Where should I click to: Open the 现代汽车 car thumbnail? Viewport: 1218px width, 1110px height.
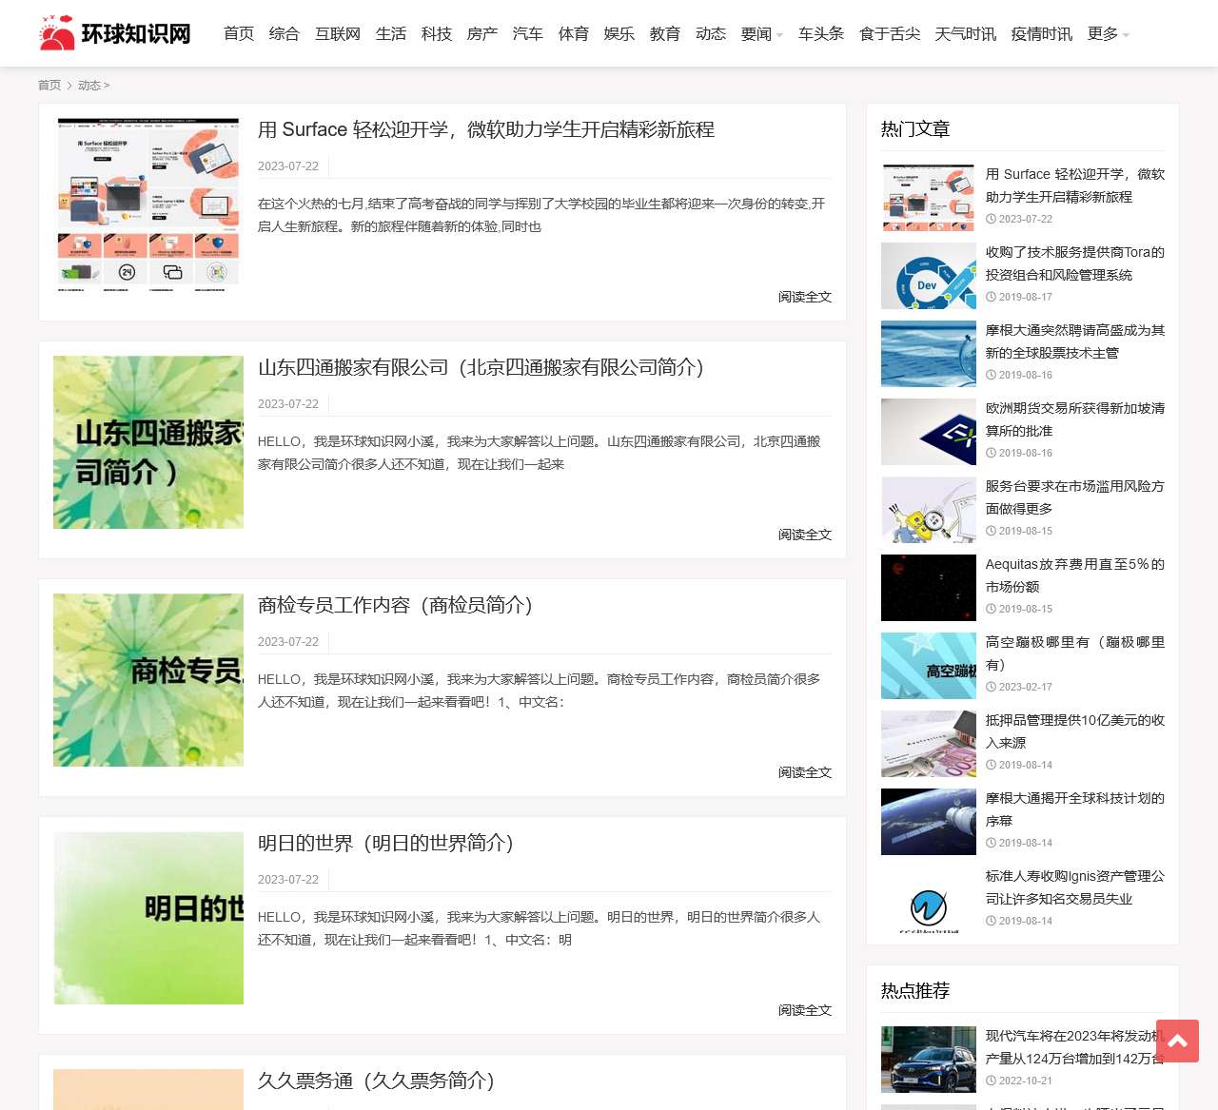coord(929,1060)
